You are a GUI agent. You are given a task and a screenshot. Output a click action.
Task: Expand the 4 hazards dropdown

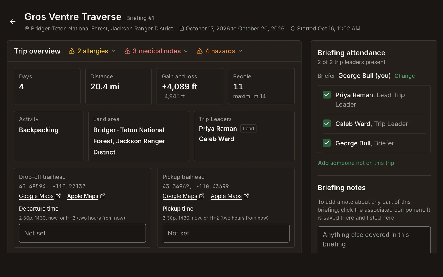[x=220, y=51]
